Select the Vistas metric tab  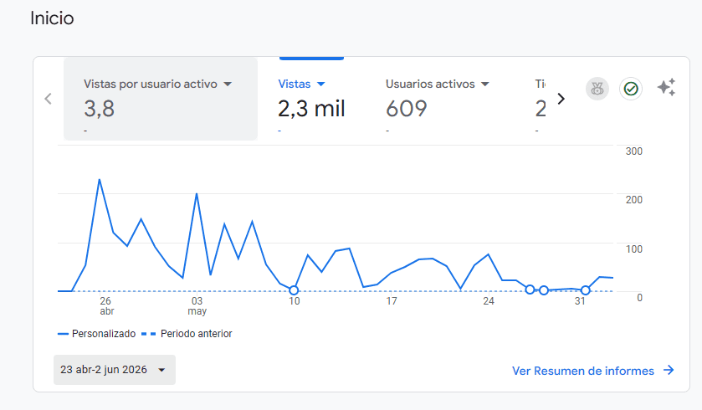311,99
